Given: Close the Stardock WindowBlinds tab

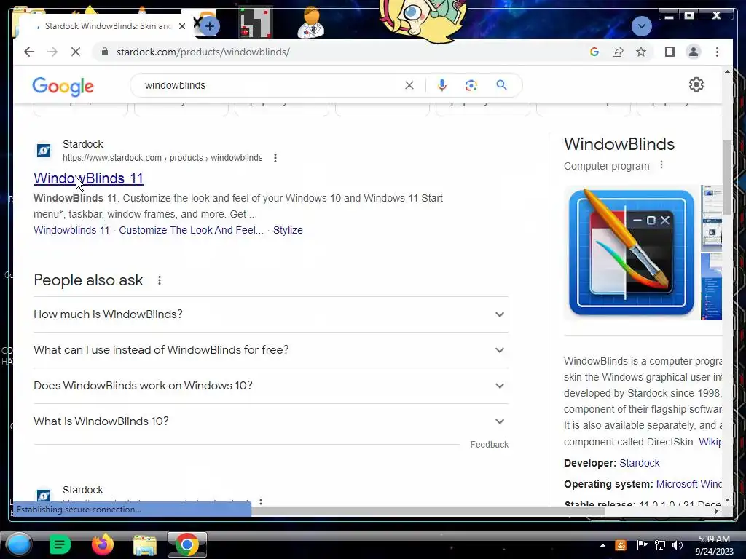Looking at the screenshot, I should (x=181, y=26).
